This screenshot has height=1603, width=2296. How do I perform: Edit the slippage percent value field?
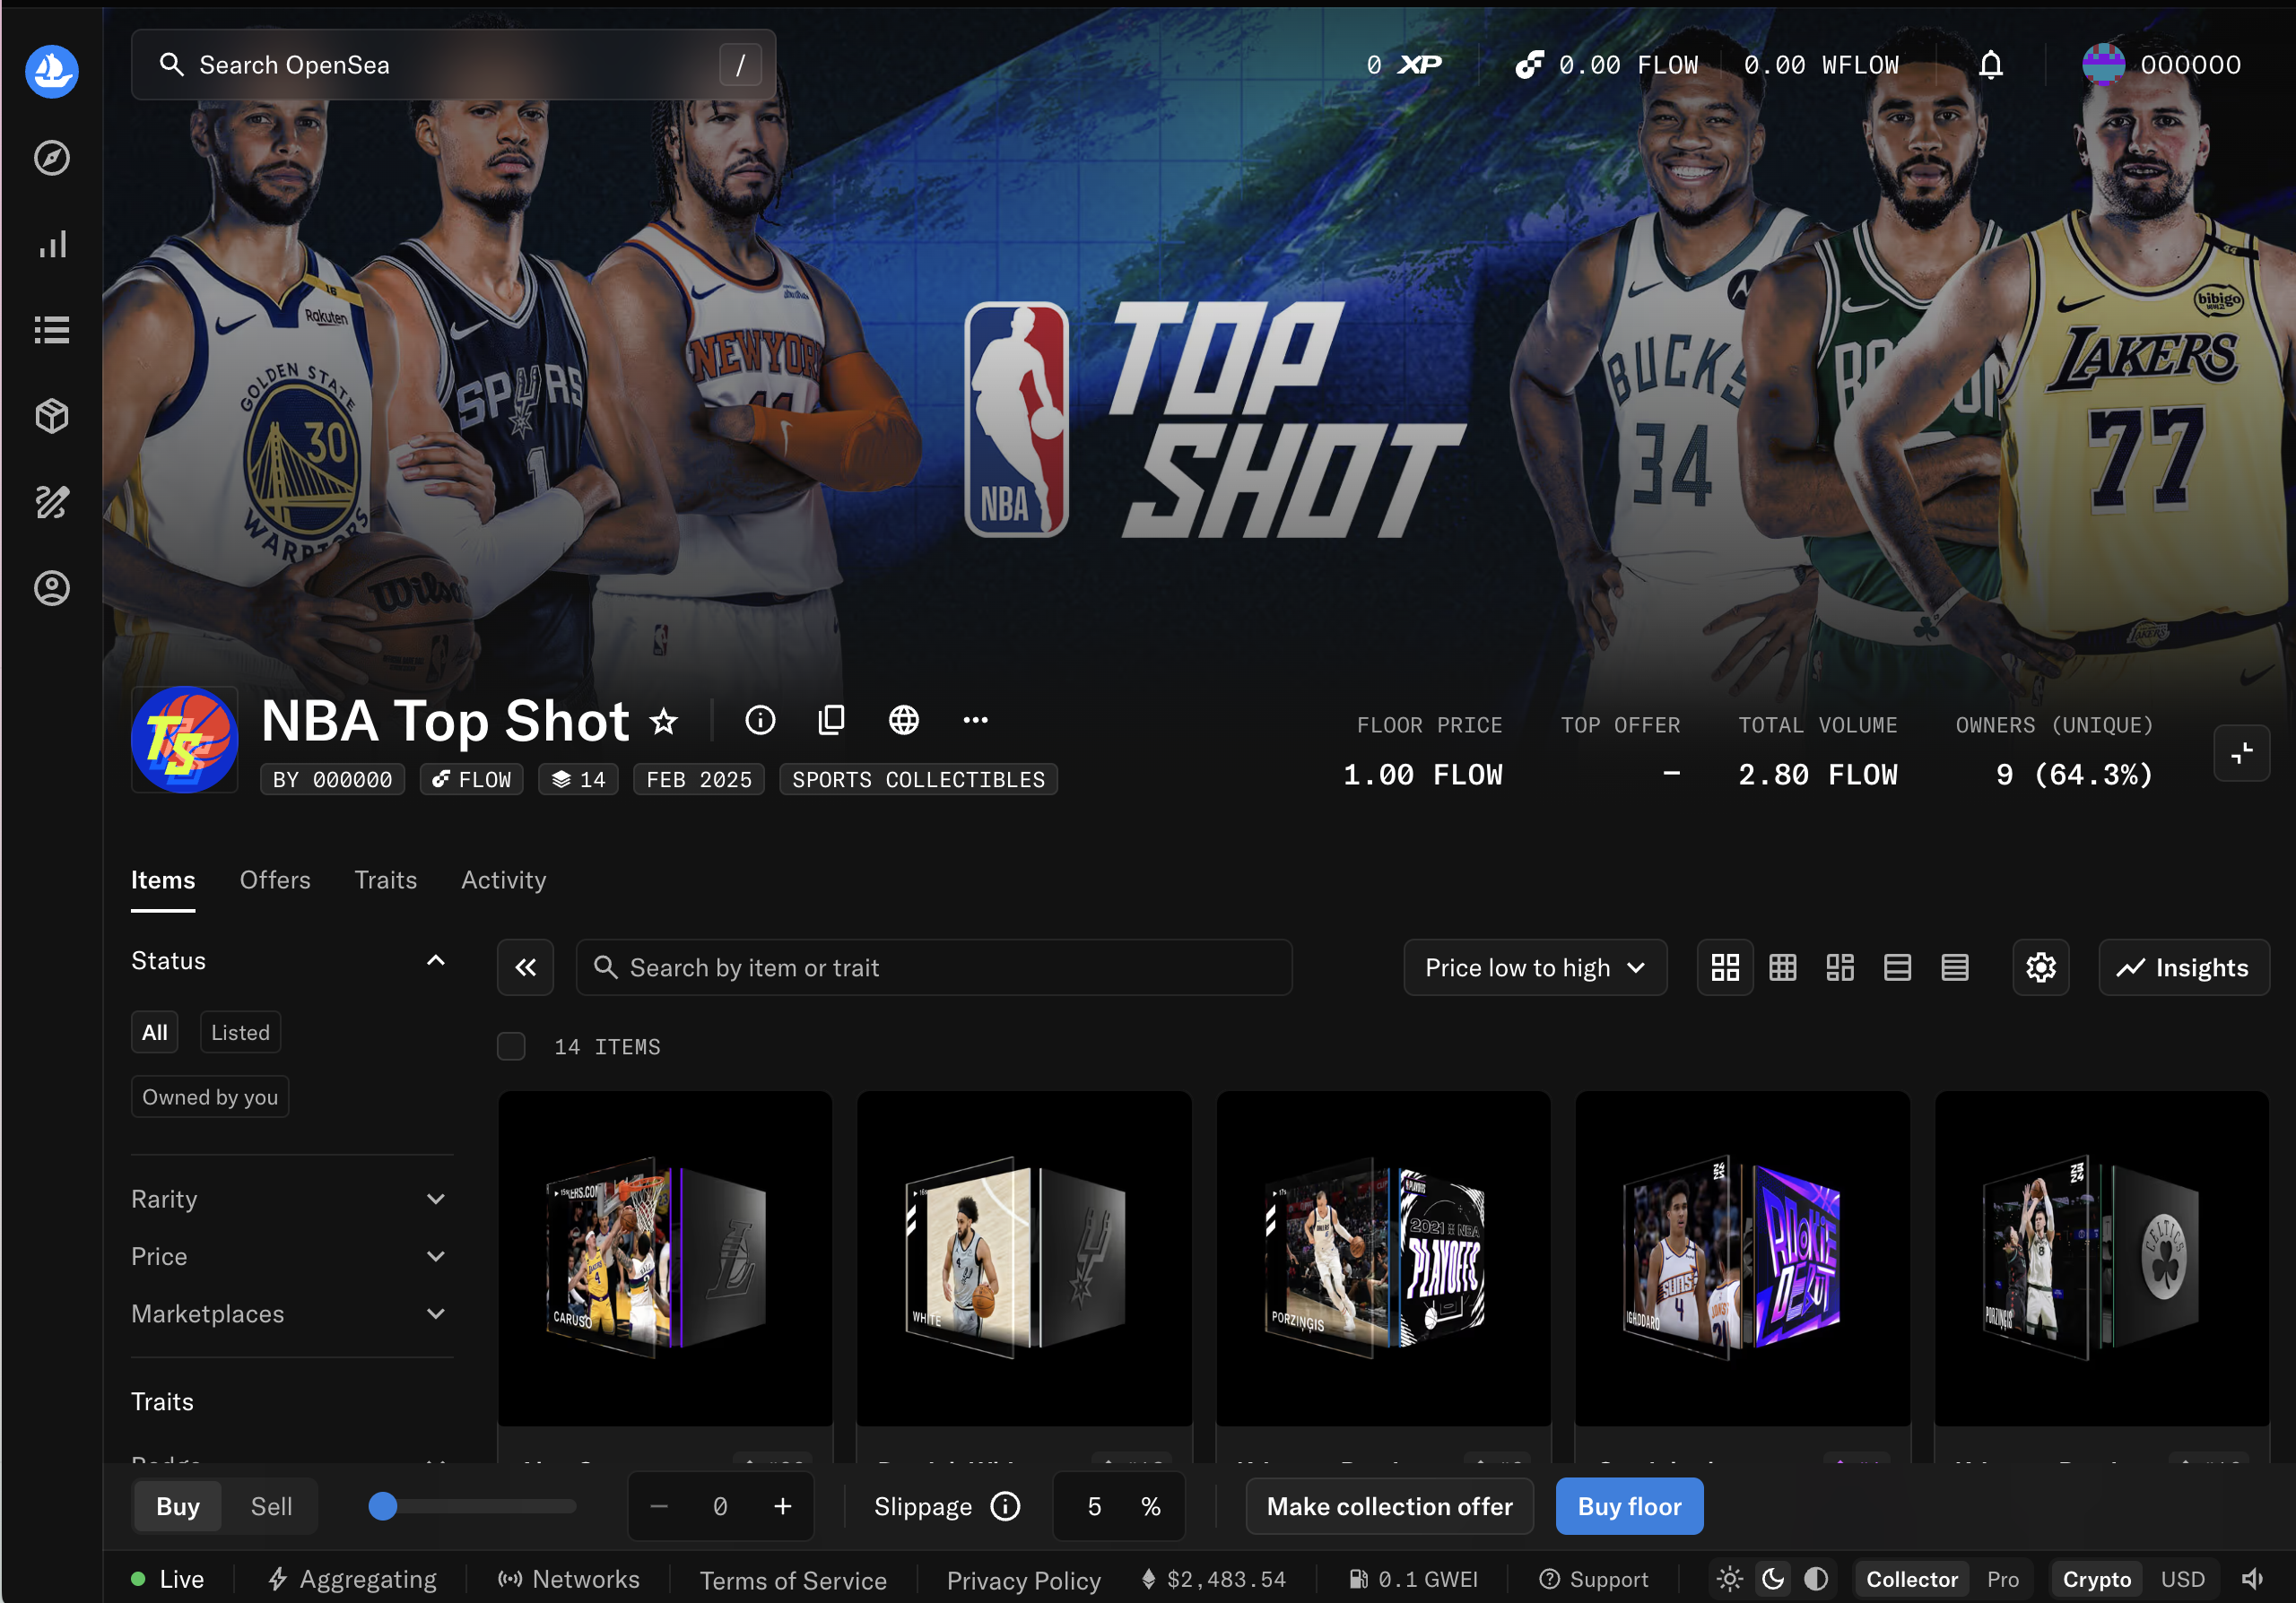1095,1506
